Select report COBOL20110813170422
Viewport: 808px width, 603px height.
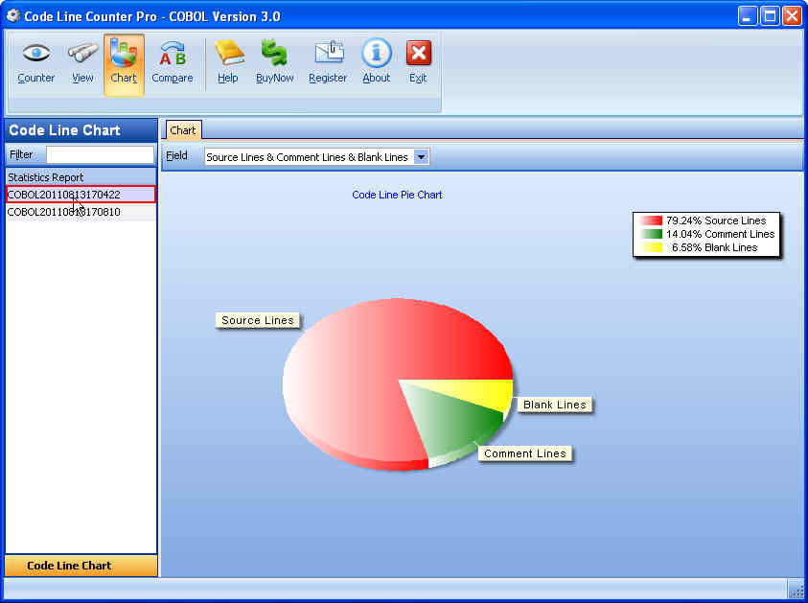[64, 195]
